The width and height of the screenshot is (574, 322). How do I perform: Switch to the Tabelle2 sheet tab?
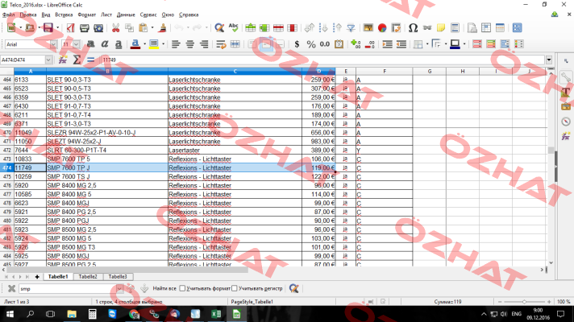pyautogui.click(x=88, y=277)
